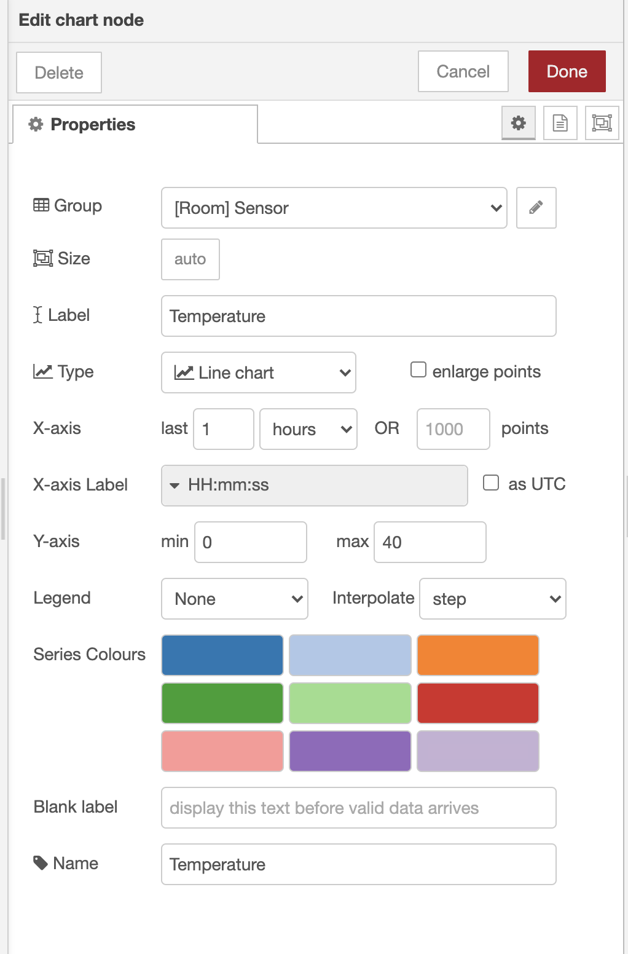Enable the enlarge points checkbox
628x954 pixels.
pyautogui.click(x=418, y=370)
